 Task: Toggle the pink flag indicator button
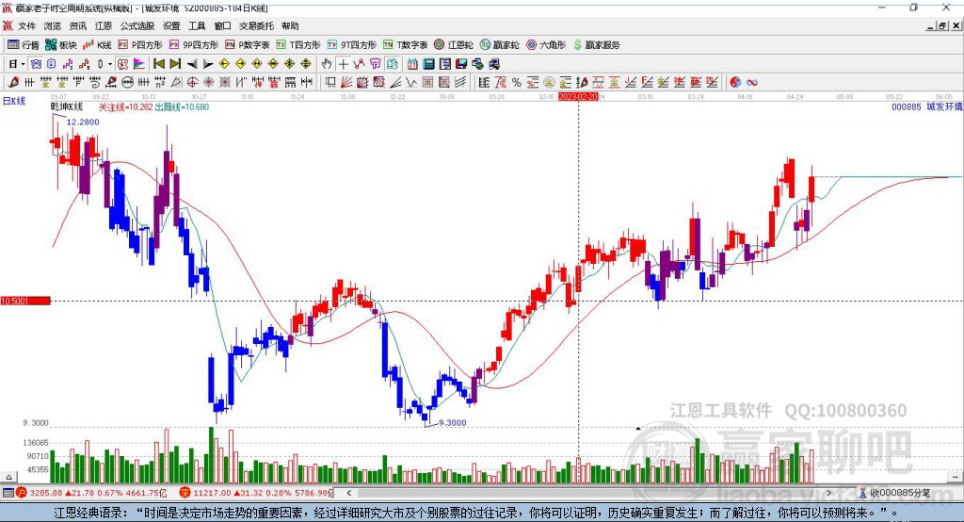point(139,64)
